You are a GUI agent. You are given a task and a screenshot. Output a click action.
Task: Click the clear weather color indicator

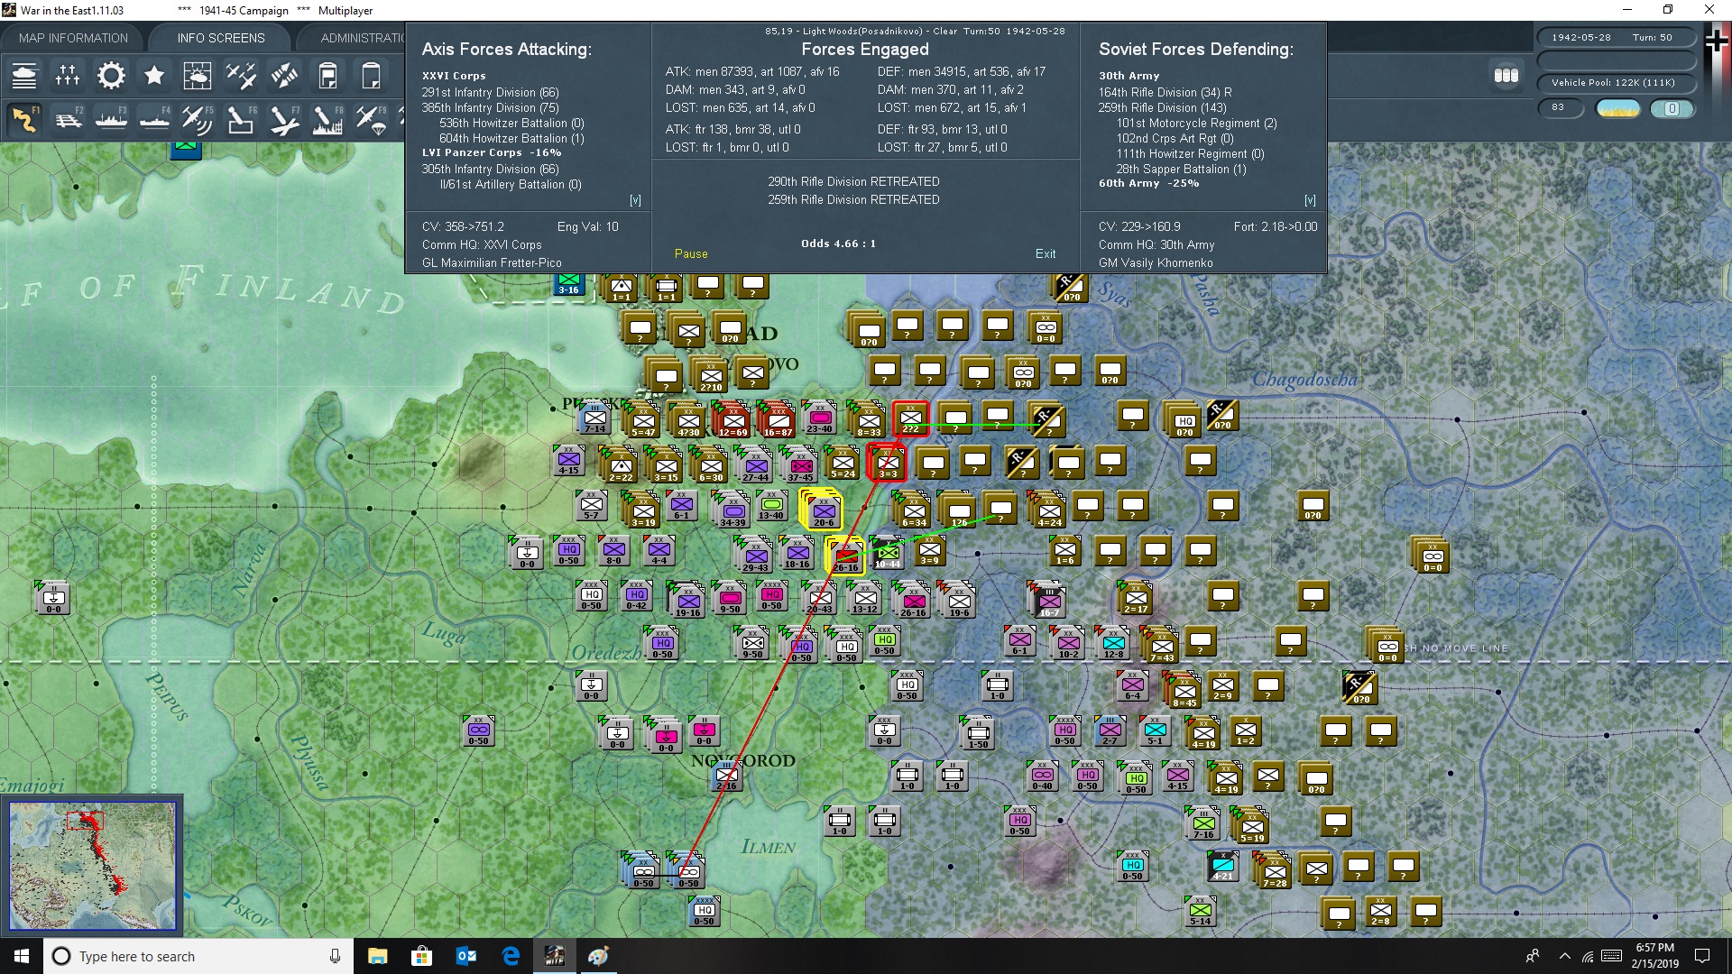[1618, 108]
